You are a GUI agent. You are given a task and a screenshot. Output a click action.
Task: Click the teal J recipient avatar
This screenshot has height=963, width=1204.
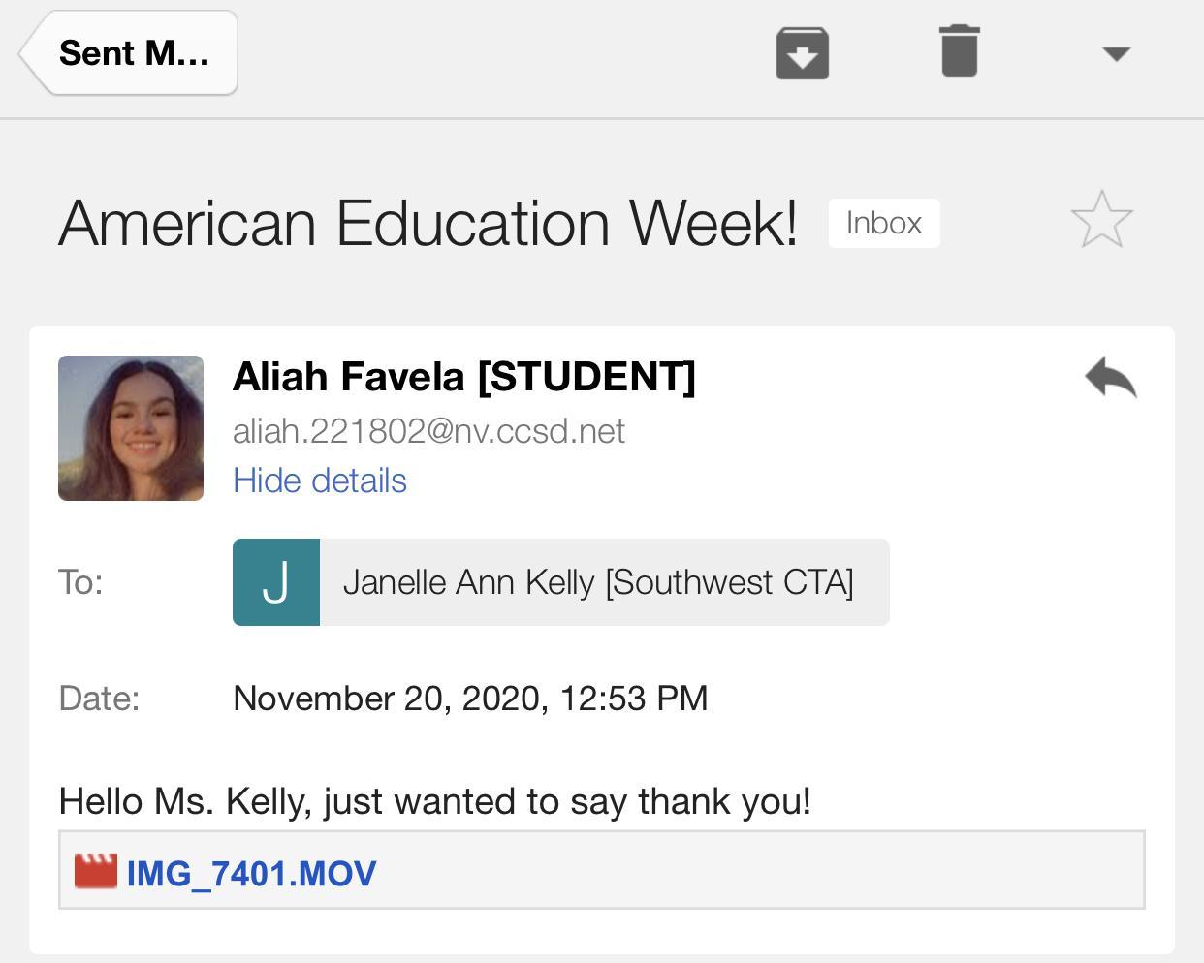(x=276, y=582)
